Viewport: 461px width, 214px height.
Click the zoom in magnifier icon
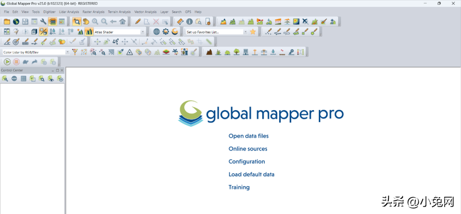coord(95,21)
